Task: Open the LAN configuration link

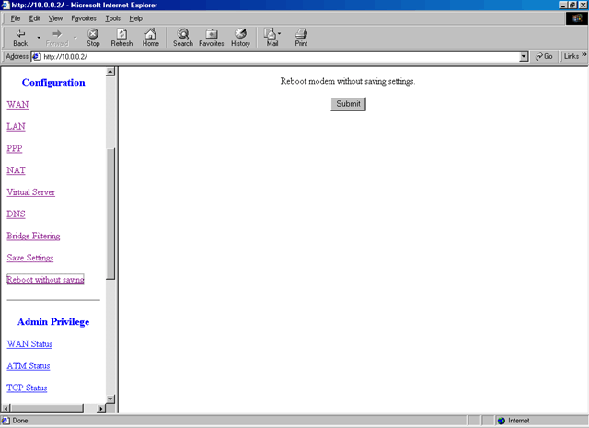Action: coord(16,126)
